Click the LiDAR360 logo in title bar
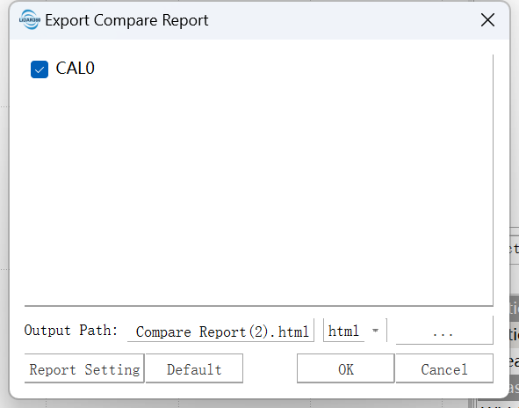Screen dimensions: 519x408 click(x=30, y=20)
